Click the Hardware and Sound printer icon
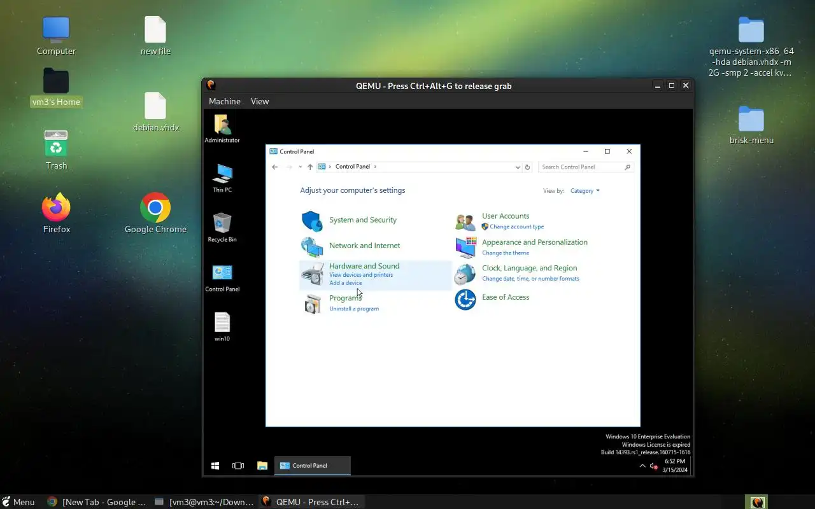Image resolution: width=815 pixels, height=509 pixels. pos(312,275)
